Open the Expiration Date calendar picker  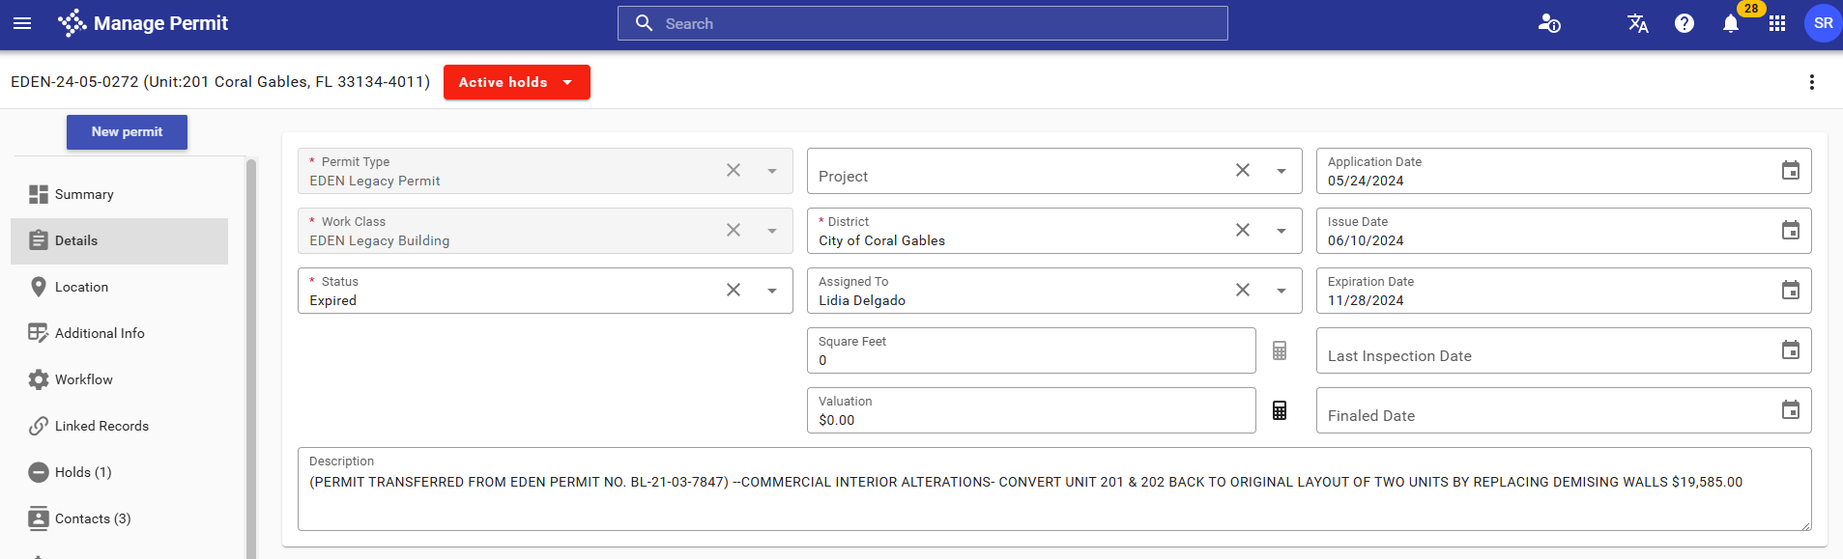click(x=1790, y=291)
